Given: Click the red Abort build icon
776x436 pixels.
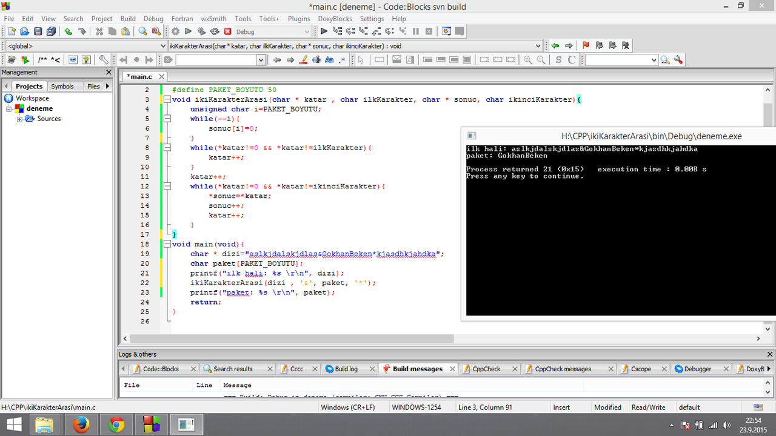Looking at the screenshot, I should click(228, 31).
